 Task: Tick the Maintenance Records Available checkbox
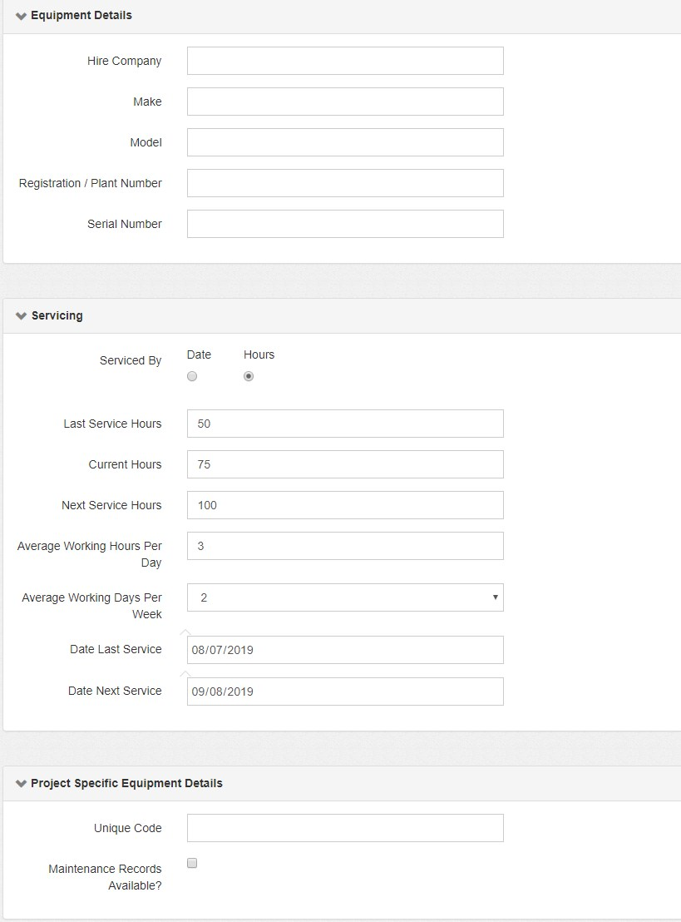[x=192, y=864]
